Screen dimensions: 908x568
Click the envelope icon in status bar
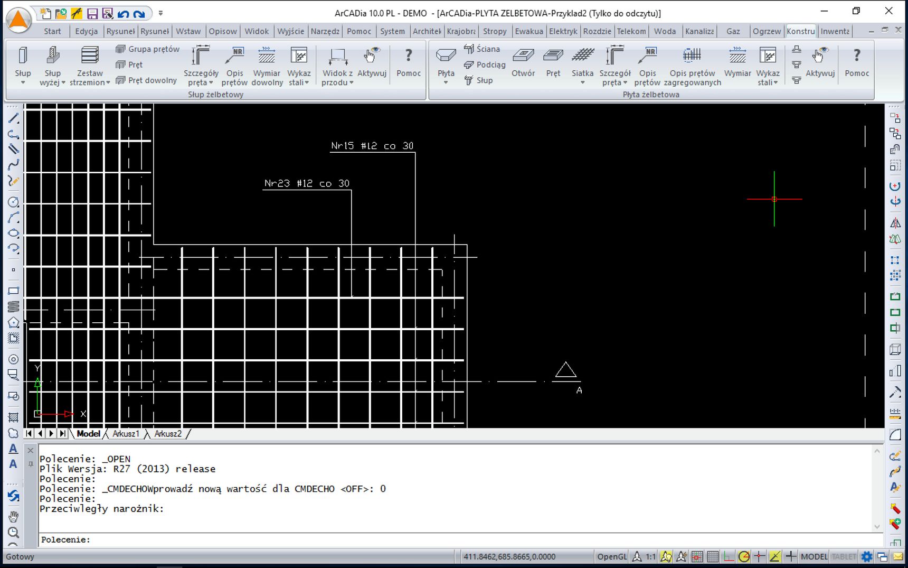point(898,556)
